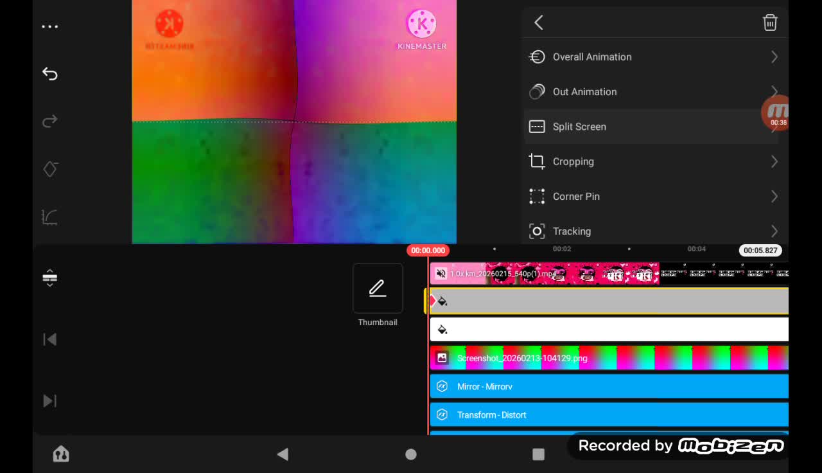
Task: Tap the keyframe diamond icon
Action: coord(50,169)
